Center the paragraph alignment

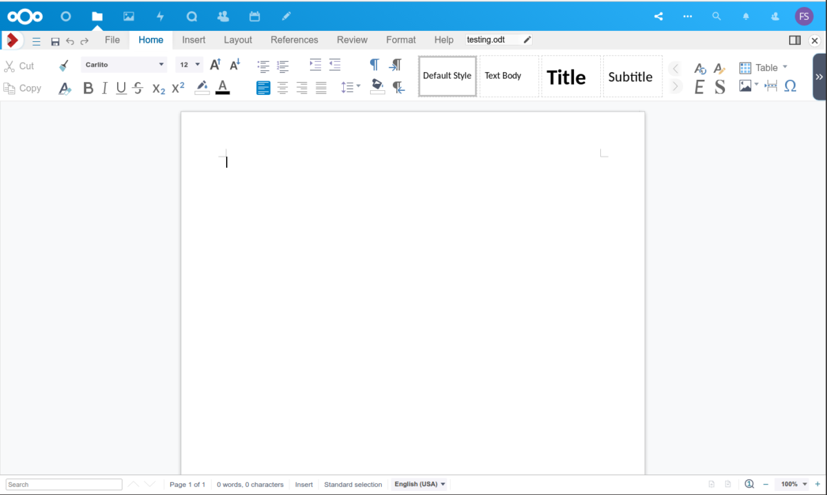point(283,87)
